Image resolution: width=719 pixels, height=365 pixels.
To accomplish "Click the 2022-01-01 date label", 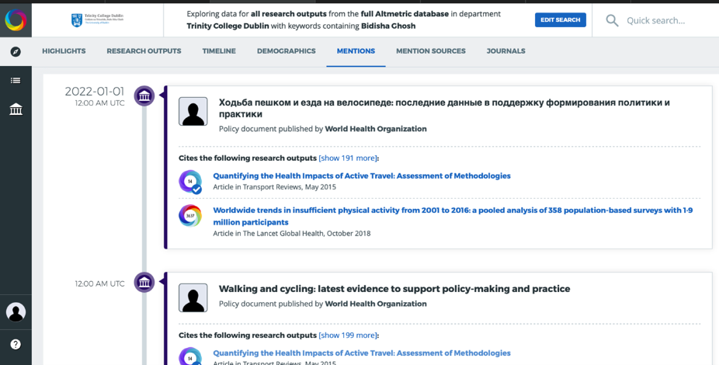I will click(95, 92).
